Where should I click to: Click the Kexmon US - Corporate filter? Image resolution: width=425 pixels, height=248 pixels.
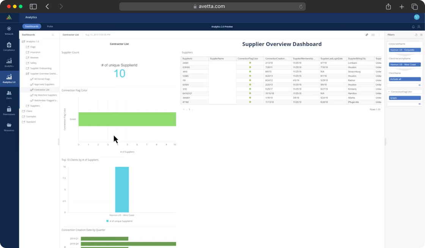tap(405, 50)
